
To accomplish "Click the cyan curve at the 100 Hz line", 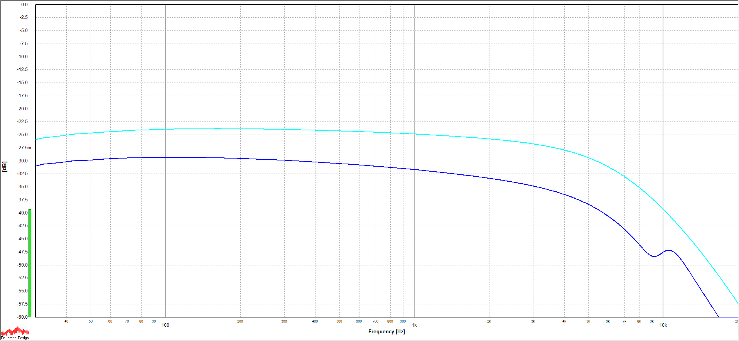I will pos(165,129).
